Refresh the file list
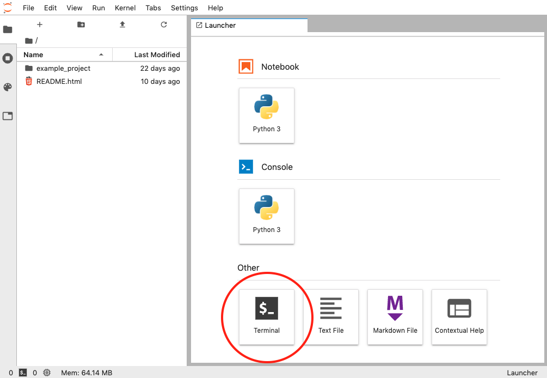 [164, 25]
